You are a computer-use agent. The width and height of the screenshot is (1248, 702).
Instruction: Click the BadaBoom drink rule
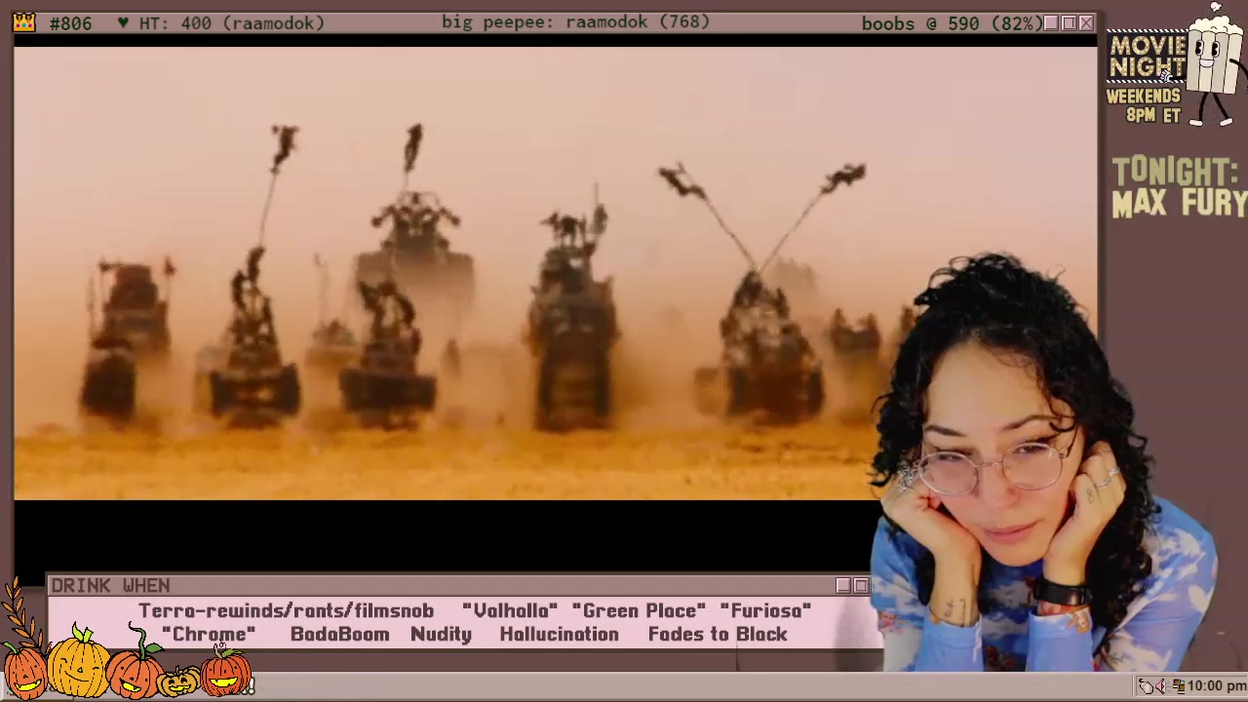340,634
